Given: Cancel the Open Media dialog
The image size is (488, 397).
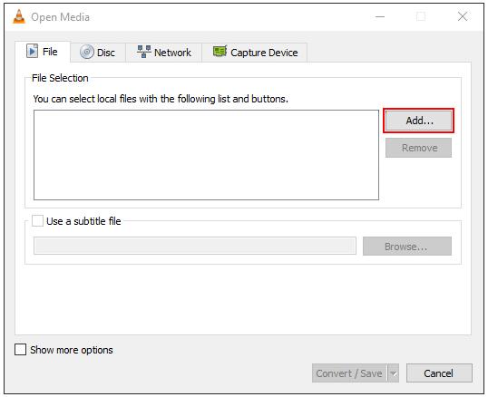Looking at the screenshot, I should [x=439, y=373].
